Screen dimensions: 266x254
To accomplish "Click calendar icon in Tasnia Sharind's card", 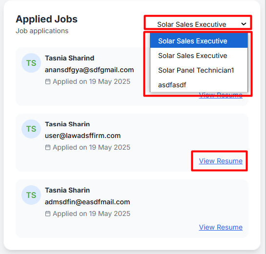I will coord(48,81).
